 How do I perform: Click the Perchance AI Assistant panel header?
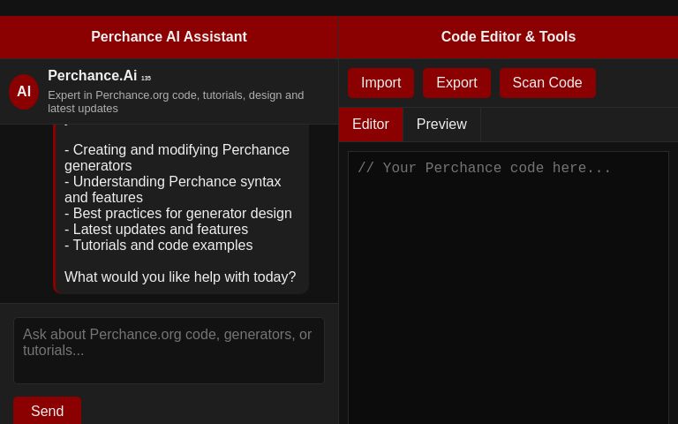click(x=169, y=37)
